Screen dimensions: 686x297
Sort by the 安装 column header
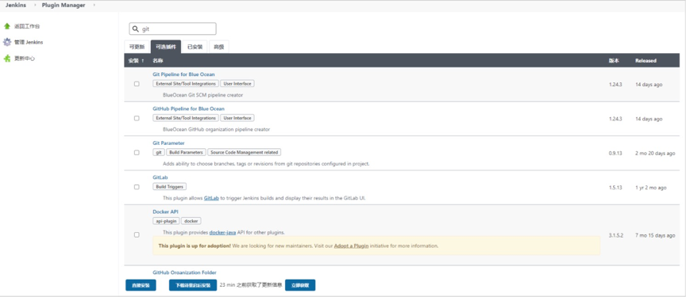point(136,61)
